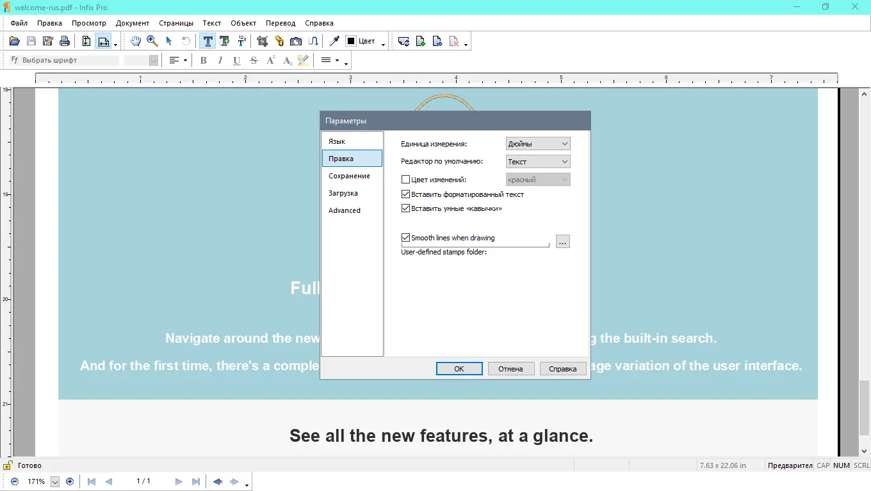
Task: Pick the Eyedropper color sampler
Action: pyautogui.click(x=334, y=42)
